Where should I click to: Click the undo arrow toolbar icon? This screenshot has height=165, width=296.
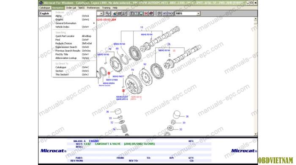click(165, 14)
